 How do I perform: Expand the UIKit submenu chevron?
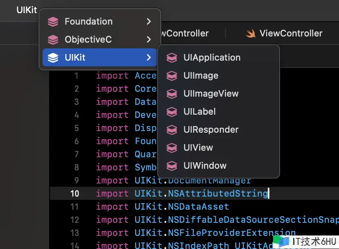tap(149, 58)
